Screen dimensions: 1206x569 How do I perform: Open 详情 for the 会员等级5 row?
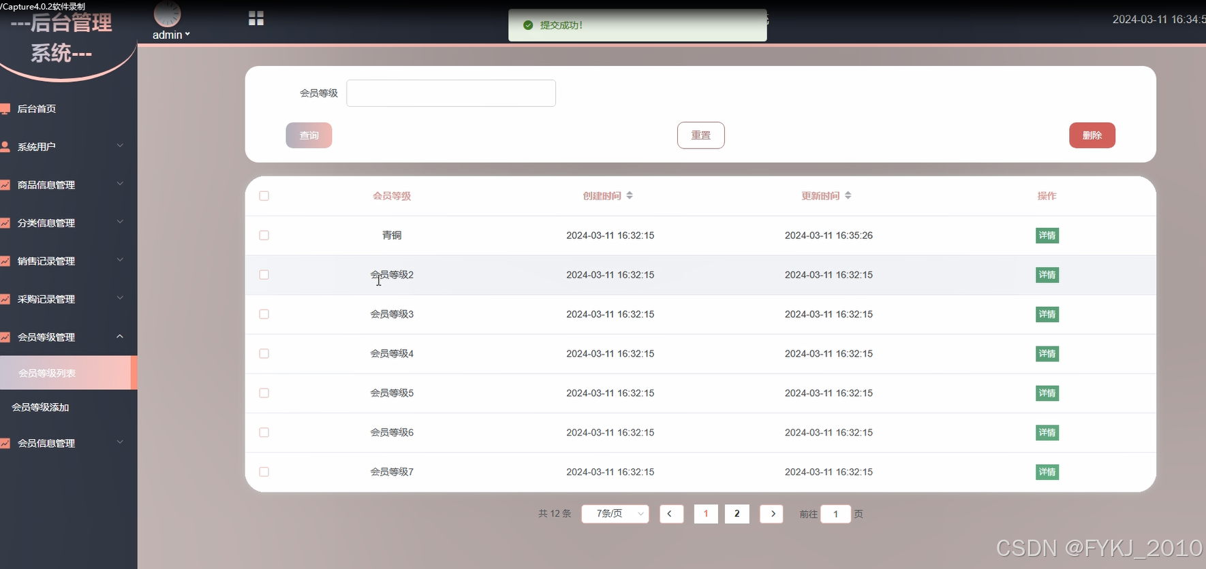click(x=1047, y=393)
